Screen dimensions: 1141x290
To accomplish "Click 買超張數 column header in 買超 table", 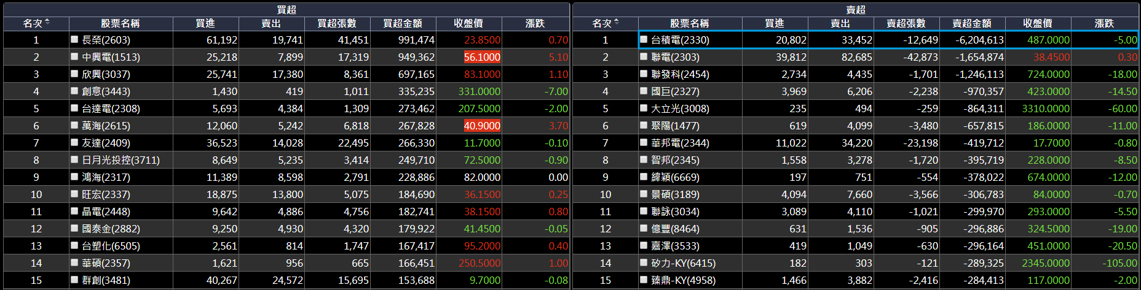I will pyautogui.click(x=337, y=23).
